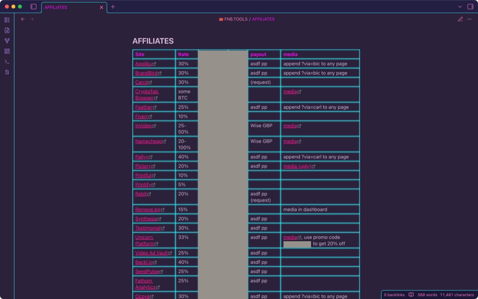
Task: Add a new tab with plus icon
Action: point(113,7)
